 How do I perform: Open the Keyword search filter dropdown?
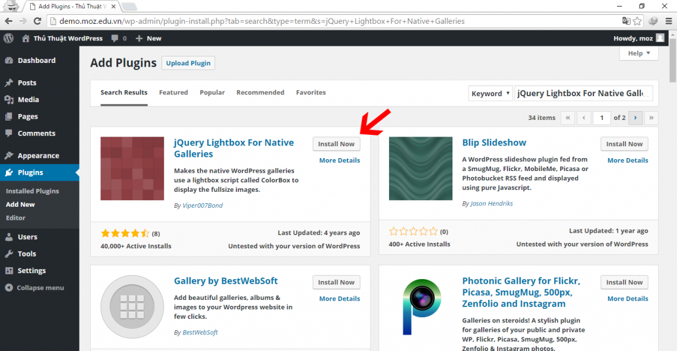tap(490, 93)
